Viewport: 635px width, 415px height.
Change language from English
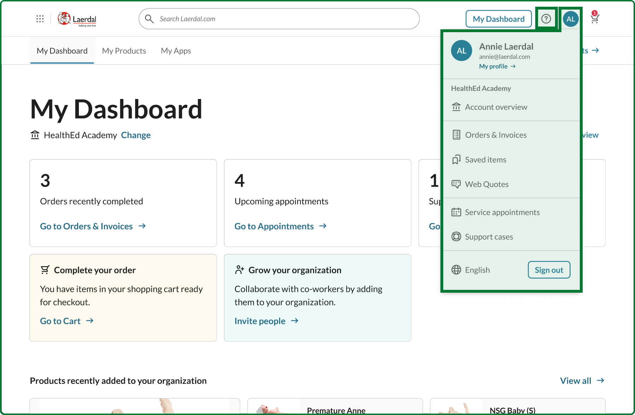[x=477, y=270]
